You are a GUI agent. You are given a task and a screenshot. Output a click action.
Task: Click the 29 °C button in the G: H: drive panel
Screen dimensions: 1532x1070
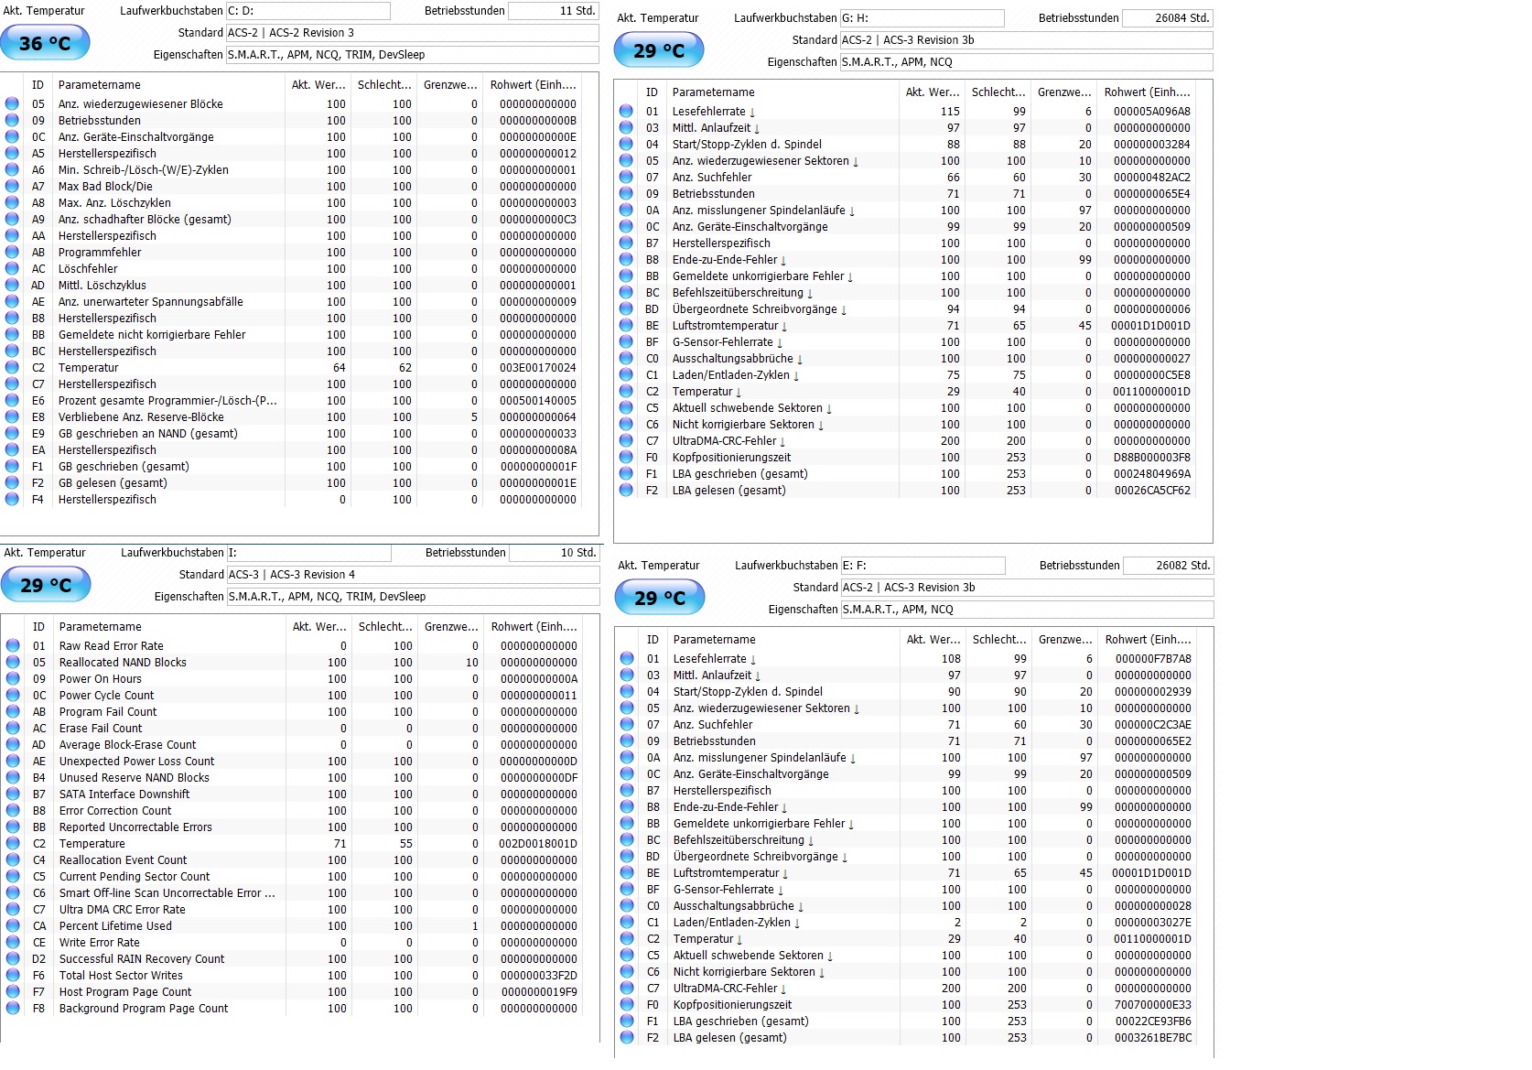click(x=659, y=50)
